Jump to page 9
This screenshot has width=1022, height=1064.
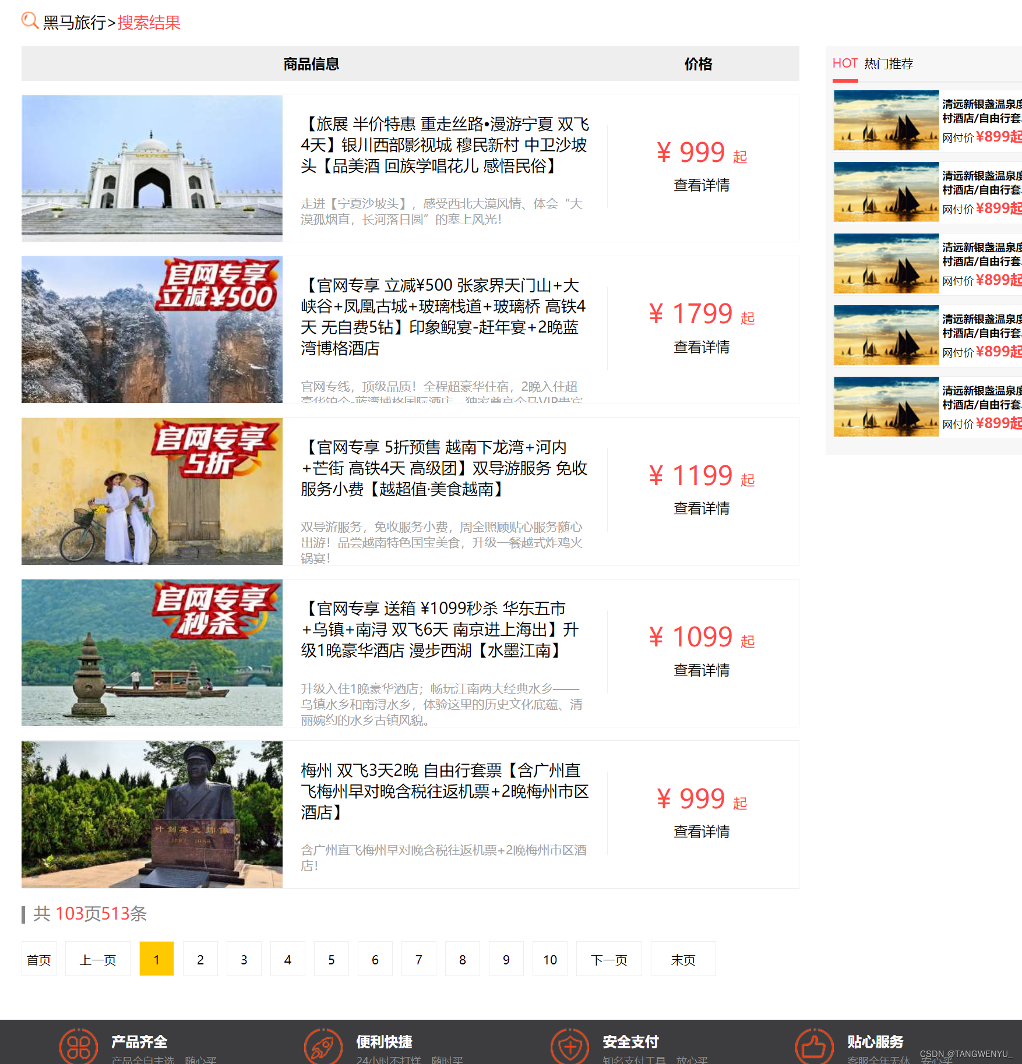506,959
